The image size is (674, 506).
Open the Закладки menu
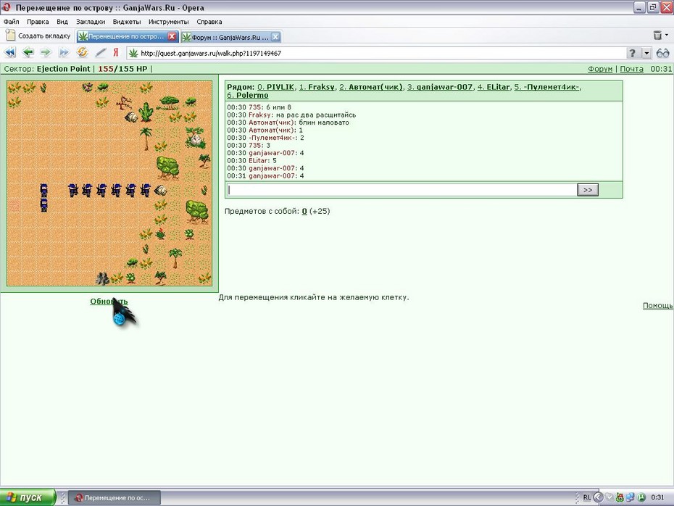point(91,22)
